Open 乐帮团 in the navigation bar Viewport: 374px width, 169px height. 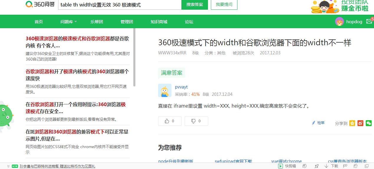(97, 21)
